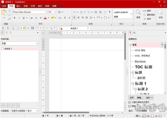This screenshot has height=118, width=167.
Task: Switch to the 引用 ribbon tab
Action: coord(33,6)
